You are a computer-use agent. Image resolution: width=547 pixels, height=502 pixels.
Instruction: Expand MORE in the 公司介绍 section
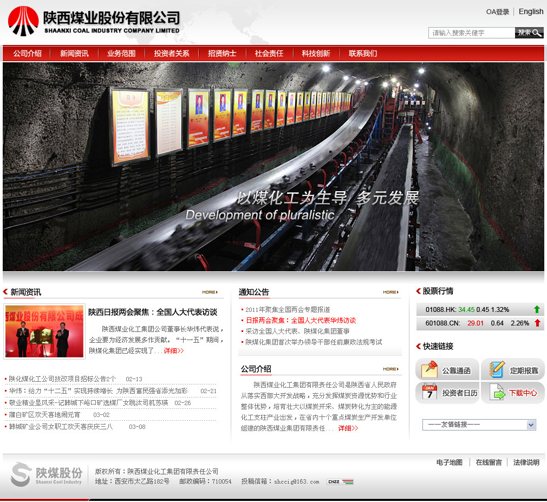click(390, 369)
